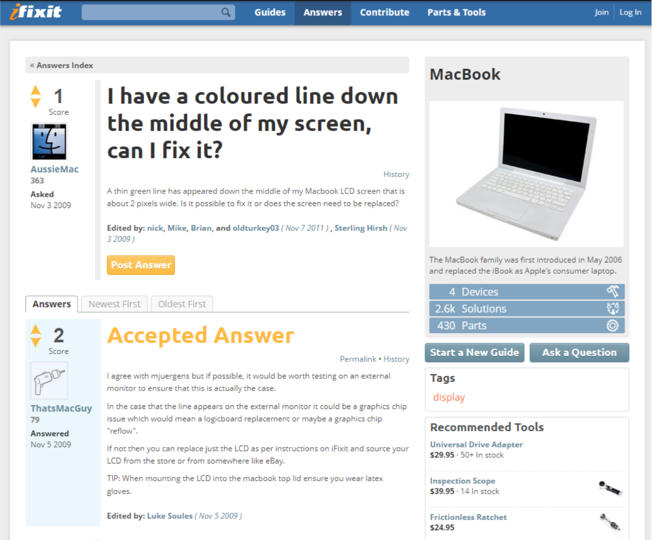
Task: Open the answer's Permalink
Action: [x=358, y=359]
